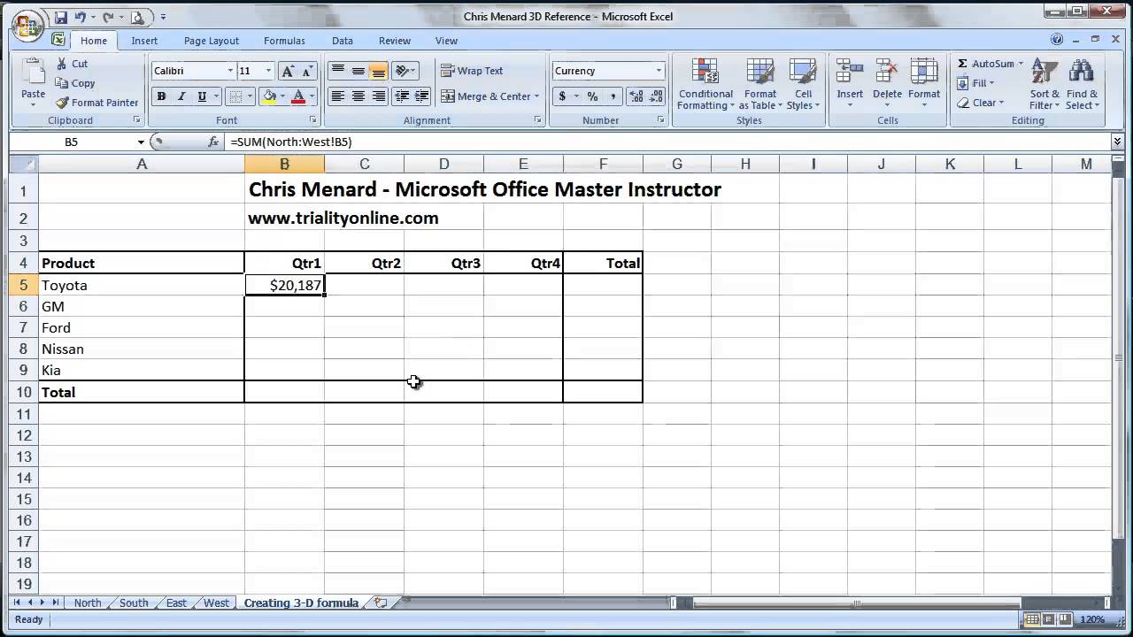Decrease font size with Shrink Font

click(307, 71)
